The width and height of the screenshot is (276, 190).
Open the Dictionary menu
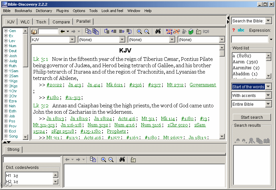click(44, 11)
